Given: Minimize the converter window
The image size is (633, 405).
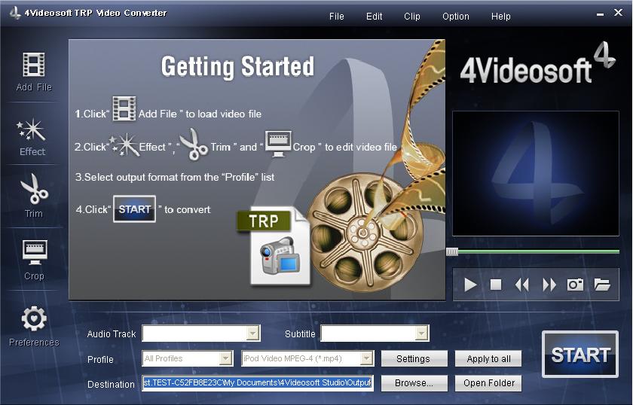Looking at the screenshot, I should coord(600,14).
